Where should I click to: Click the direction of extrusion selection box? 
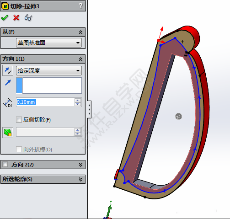49,85
